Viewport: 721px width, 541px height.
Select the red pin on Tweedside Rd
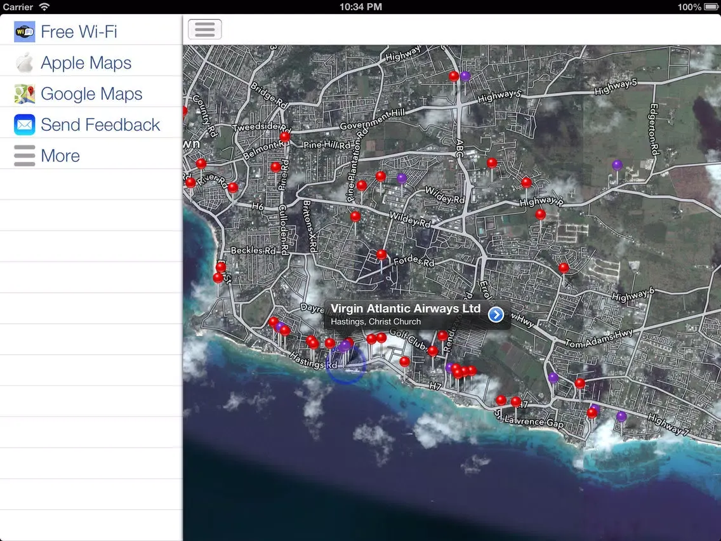(285, 137)
